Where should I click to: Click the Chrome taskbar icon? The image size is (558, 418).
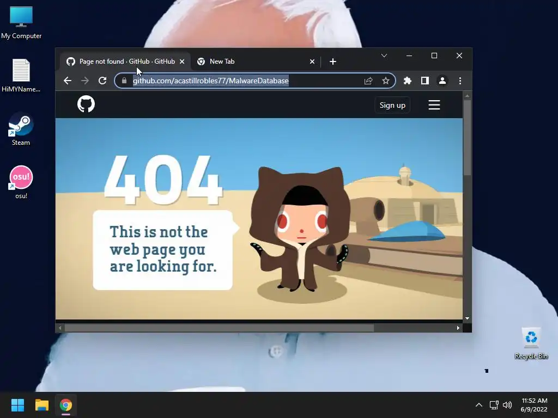(x=66, y=405)
